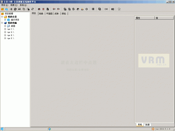Switch to the 皮肤 tab
The image size is (175, 131).
click(57, 14)
